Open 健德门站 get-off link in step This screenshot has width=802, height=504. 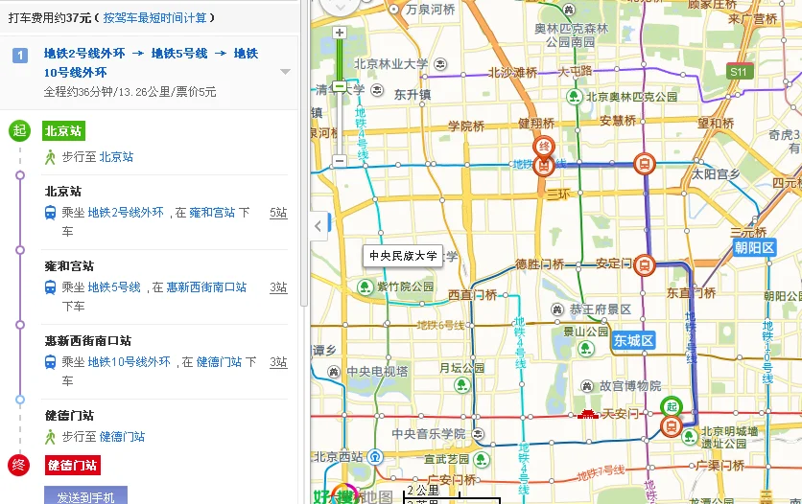pos(219,361)
